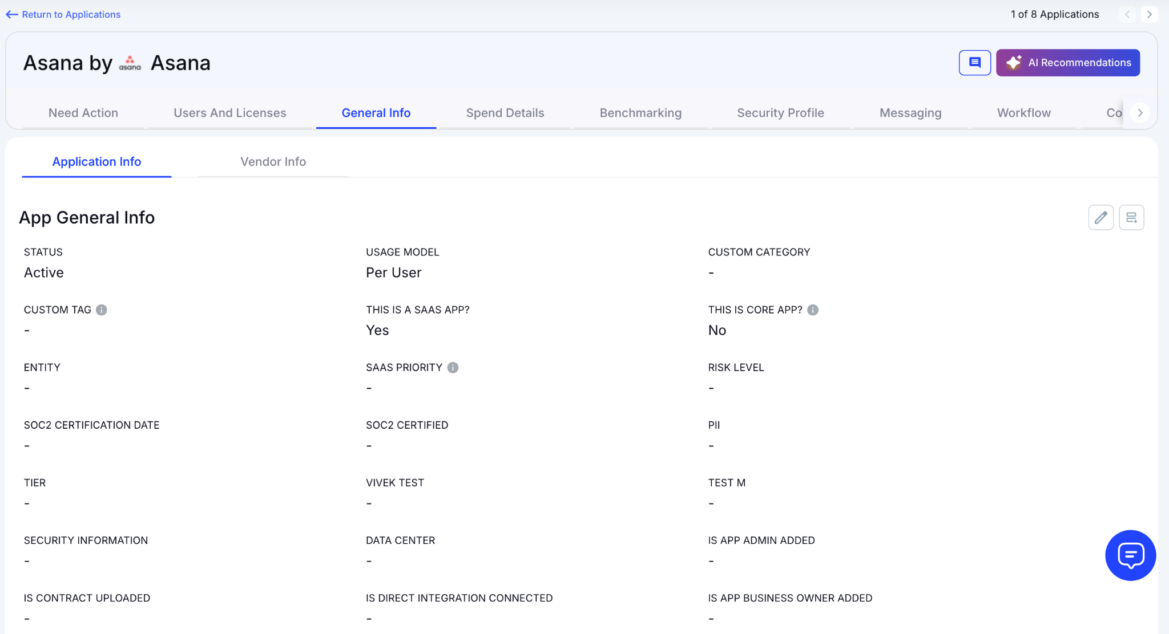The height and width of the screenshot is (634, 1169).
Task: Open the Security Profile tab
Action: click(780, 113)
